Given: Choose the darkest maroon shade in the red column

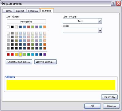Looking at the screenshot, I should click(28, 48).
